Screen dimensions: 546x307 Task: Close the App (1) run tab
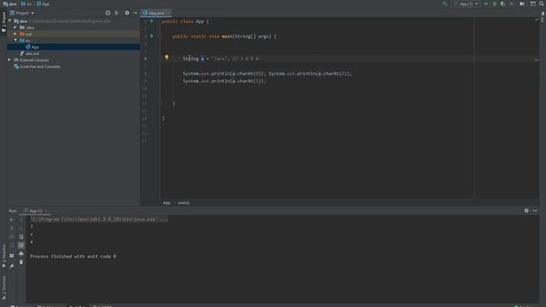[x=45, y=211]
